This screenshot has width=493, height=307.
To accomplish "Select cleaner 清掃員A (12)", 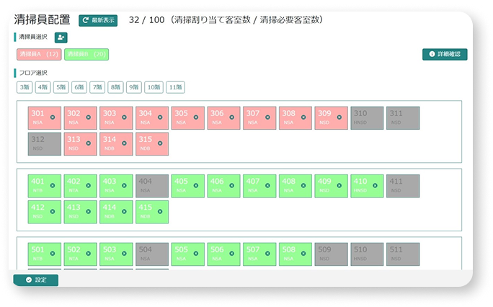I will 39,54.
